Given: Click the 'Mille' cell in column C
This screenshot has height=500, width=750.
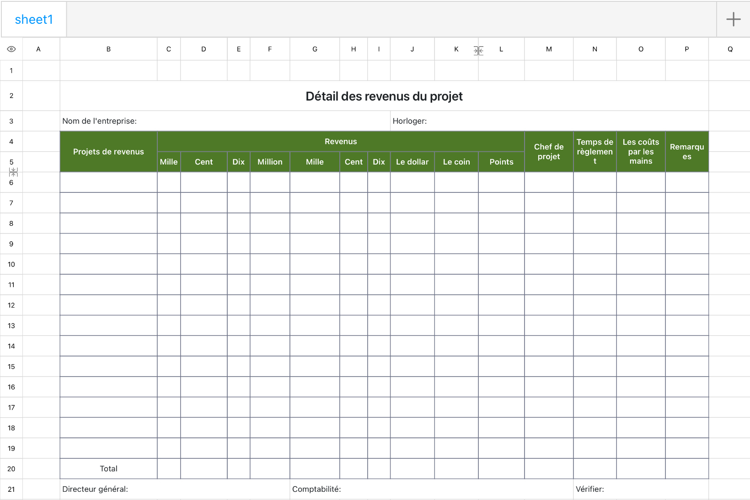Looking at the screenshot, I should 169,162.
